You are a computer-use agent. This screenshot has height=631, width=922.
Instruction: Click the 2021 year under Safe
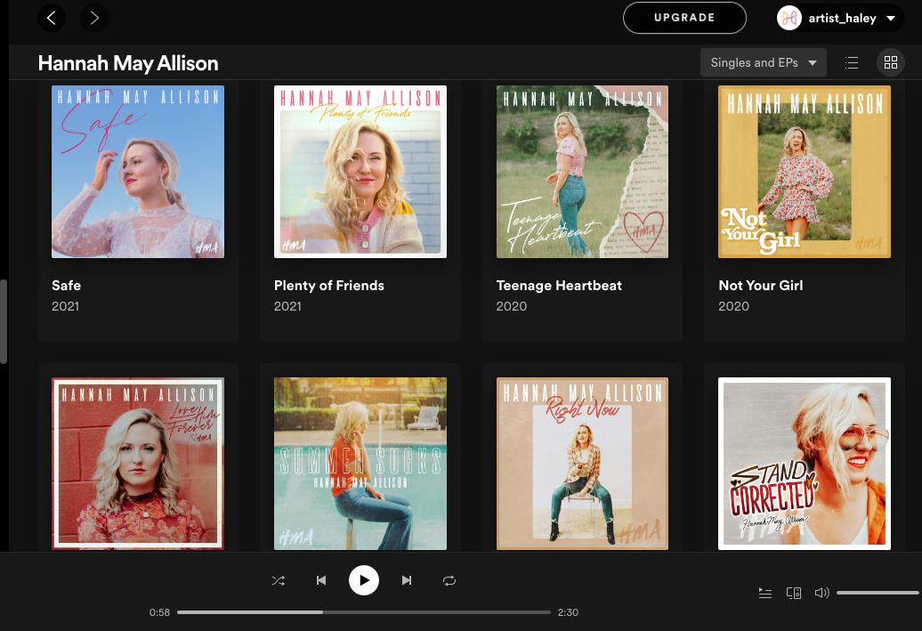(x=65, y=306)
